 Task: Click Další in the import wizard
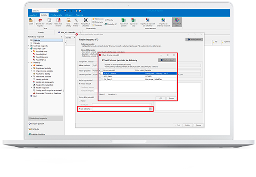point(188,125)
